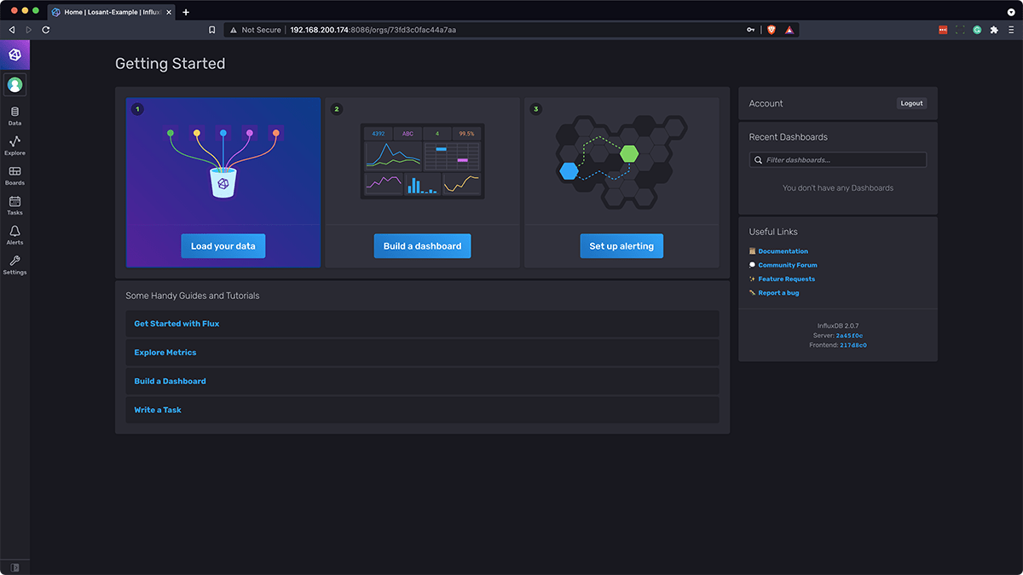Screen dimensions: 1023x575
Task: Click the InfluxDB 2.0.7 version text
Action: [x=838, y=326]
